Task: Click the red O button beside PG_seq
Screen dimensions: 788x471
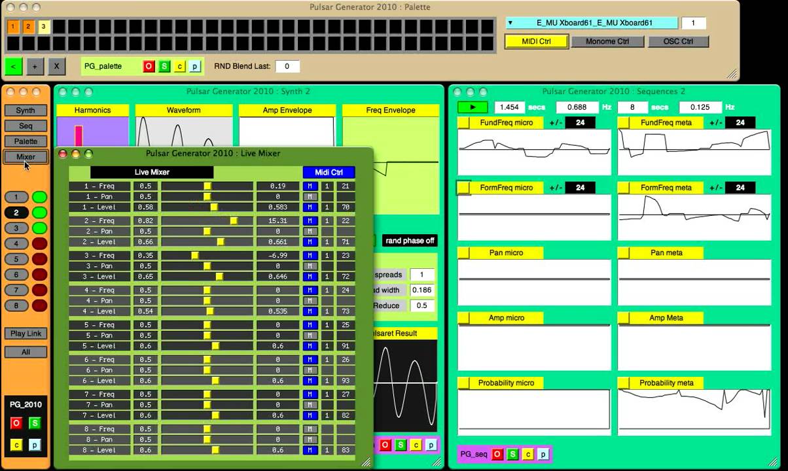Action: click(497, 454)
